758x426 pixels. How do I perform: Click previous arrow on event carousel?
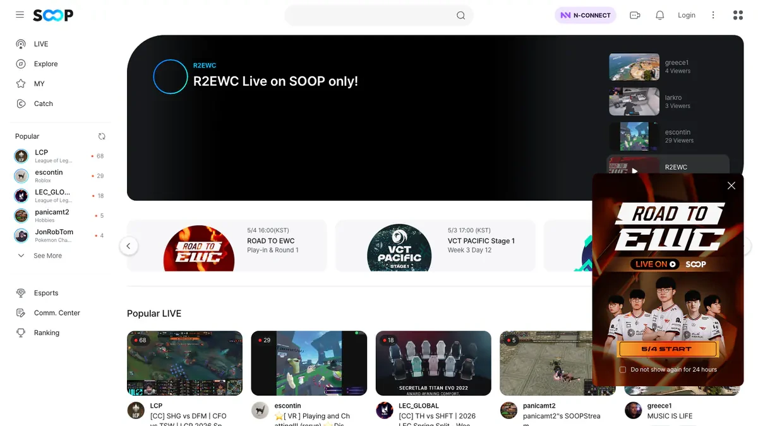pos(128,246)
